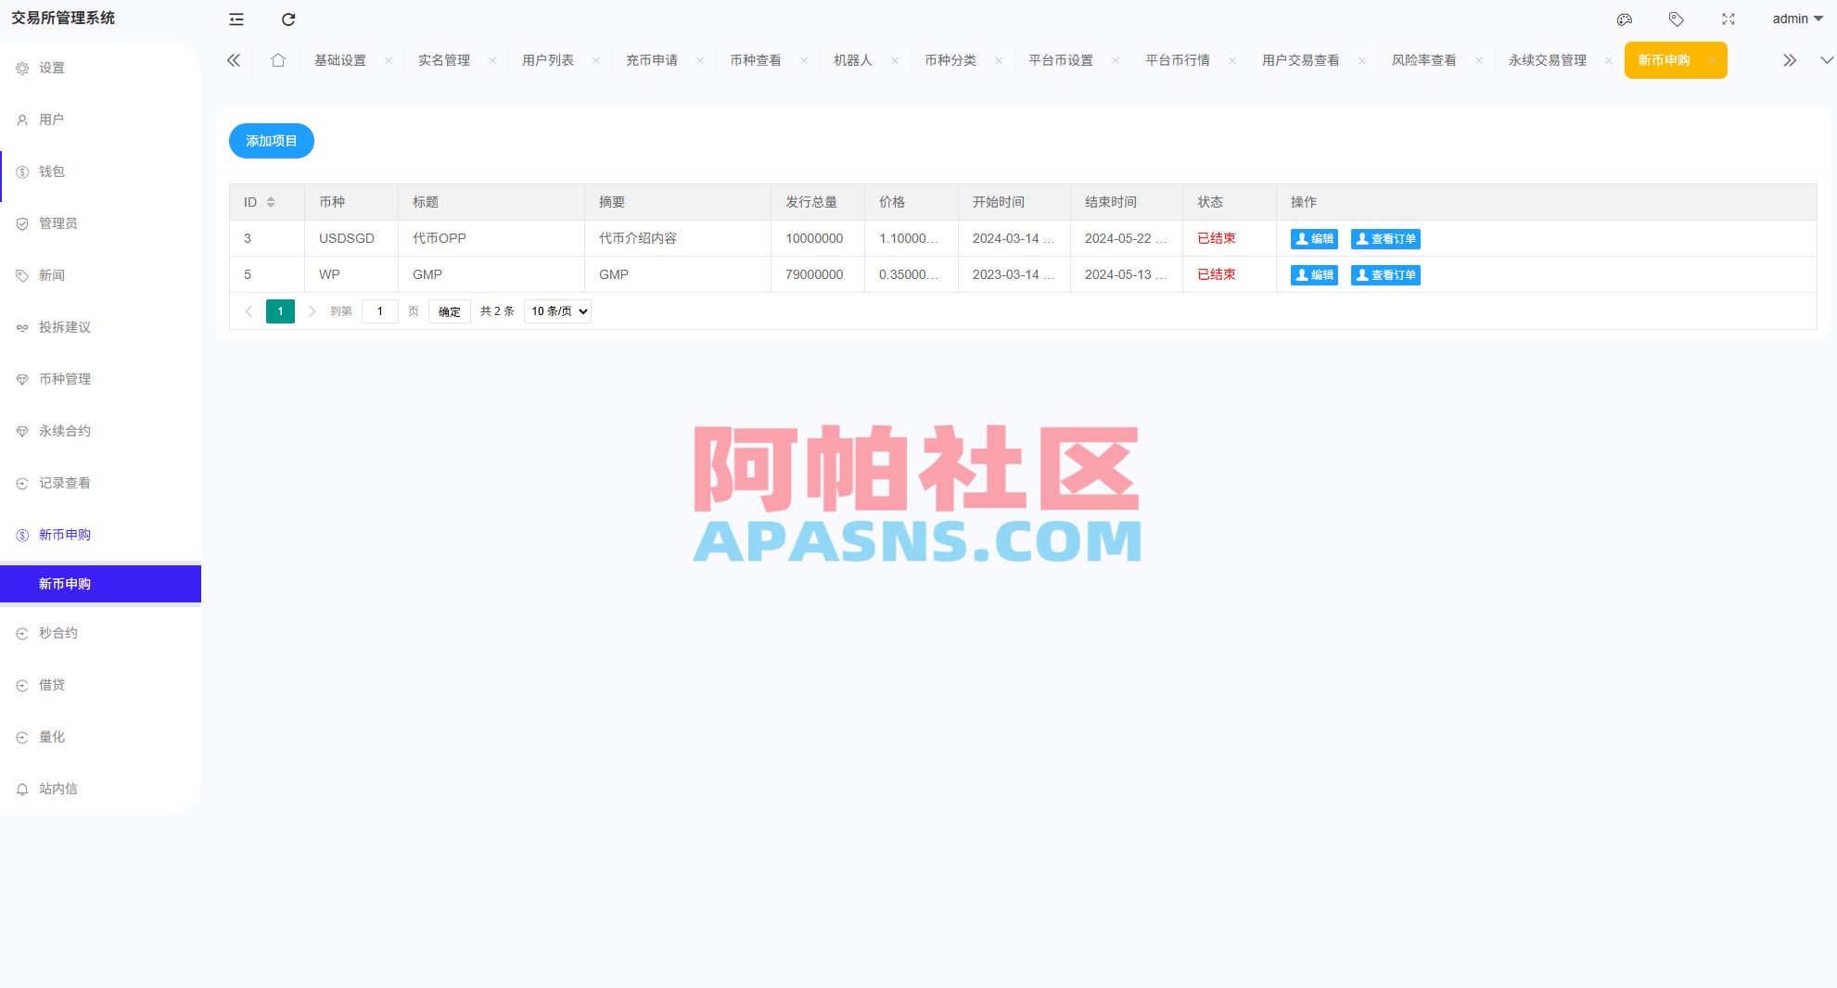Click 查看订单 for the USDSGD row
Image resolution: width=1837 pixels, height=988 pixels.
1385,238
